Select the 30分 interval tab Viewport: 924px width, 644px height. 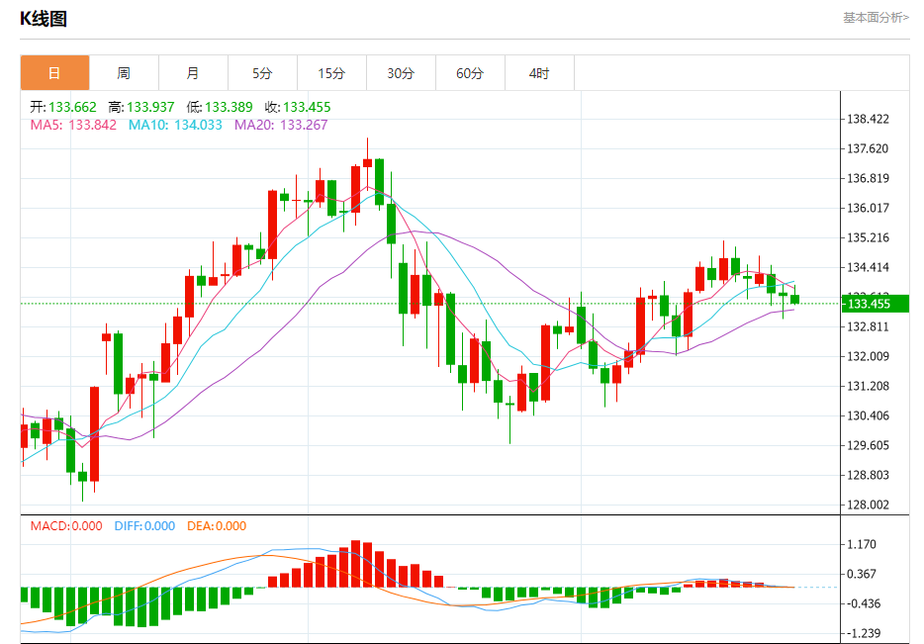(x=401, y=73)
